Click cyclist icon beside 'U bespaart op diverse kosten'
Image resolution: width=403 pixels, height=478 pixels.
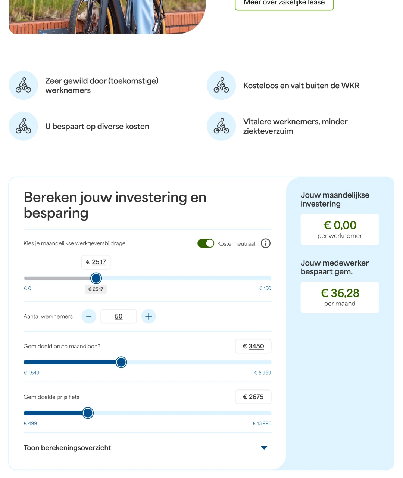click(x=24, y=126)
